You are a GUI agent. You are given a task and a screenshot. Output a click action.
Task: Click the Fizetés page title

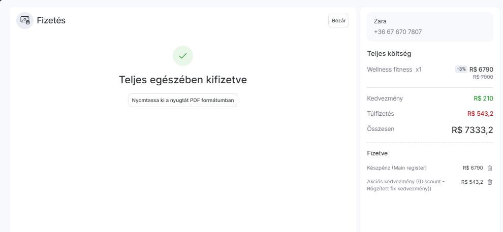(x=51, y=20)
